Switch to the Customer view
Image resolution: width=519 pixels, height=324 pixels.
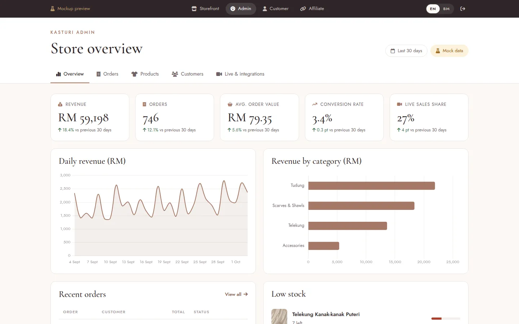click(275, 9)
